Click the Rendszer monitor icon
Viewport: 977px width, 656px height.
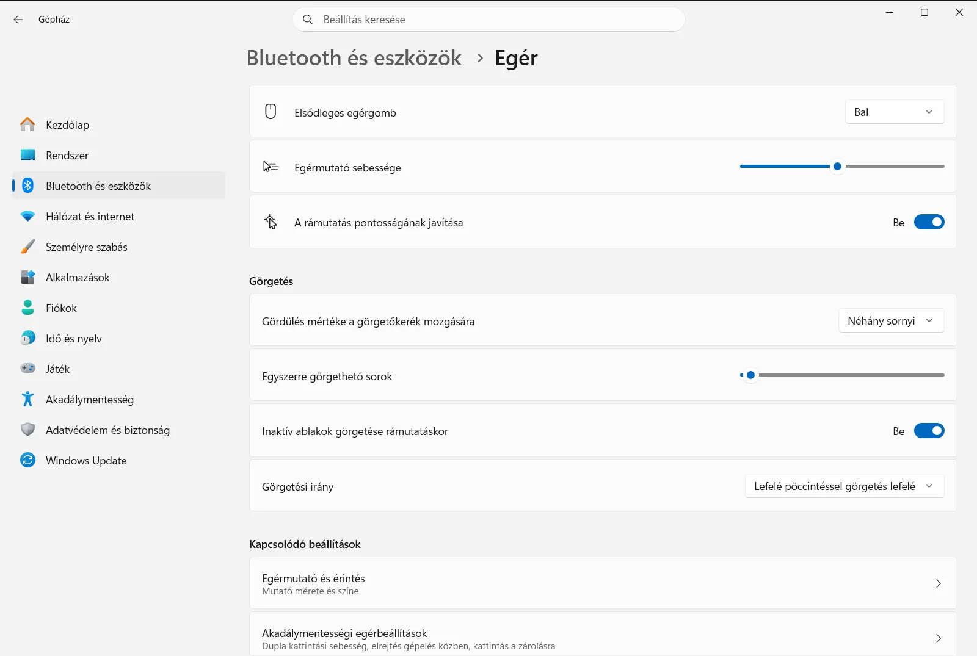click(x=27, y=155)
